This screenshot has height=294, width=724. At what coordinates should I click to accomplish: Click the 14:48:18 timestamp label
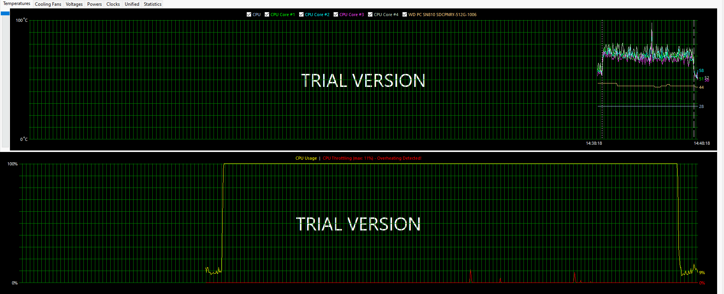pos(702,143)
